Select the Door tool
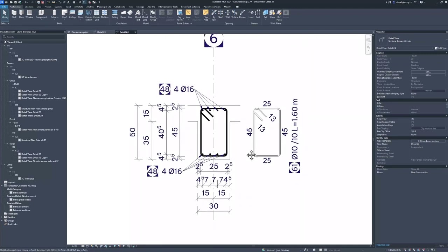Viewport: 448px width, 252px height. (21, 14)
